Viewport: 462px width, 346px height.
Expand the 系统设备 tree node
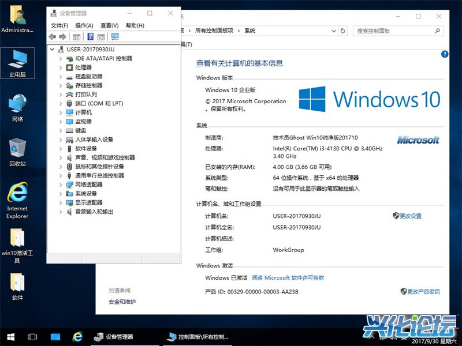[61, 194]
